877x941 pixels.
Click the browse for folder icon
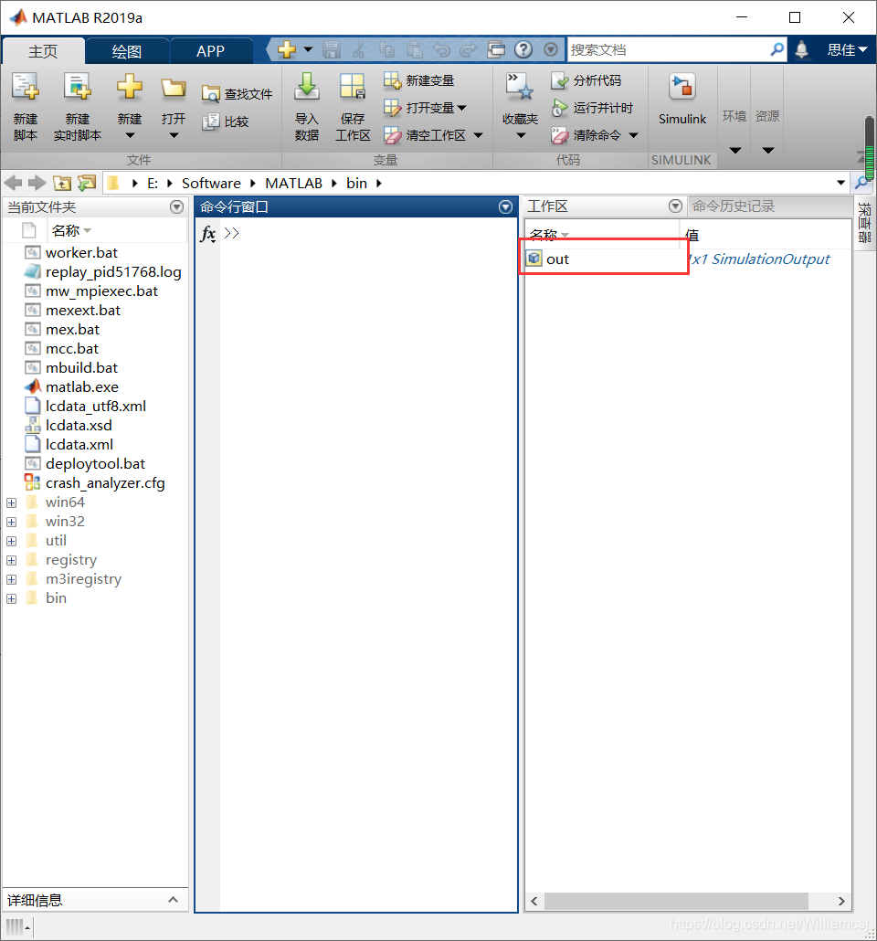point(87,183)
